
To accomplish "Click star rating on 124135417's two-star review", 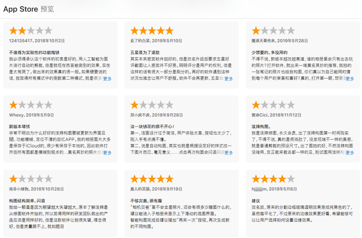I will pyautogui.click(x=31, y=31).
